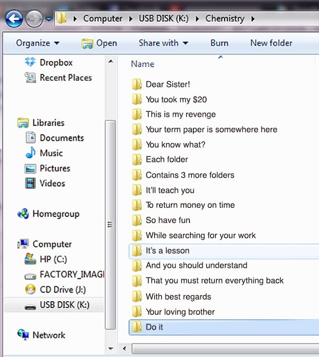
Task: Click Open in the toolbar
Action: [99, 43]
